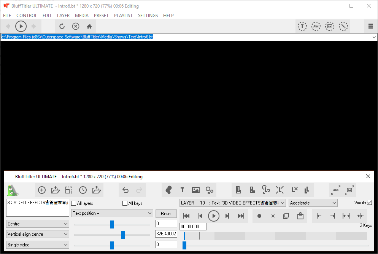Open the Single sided dropdown
The image size is (378, 254).
click(38, 245)
